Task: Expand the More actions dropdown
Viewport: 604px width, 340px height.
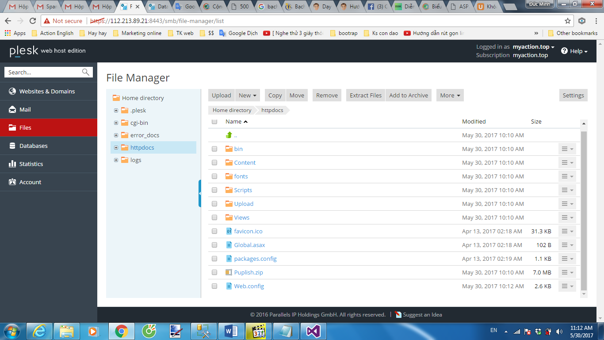Action: point(450,95)
